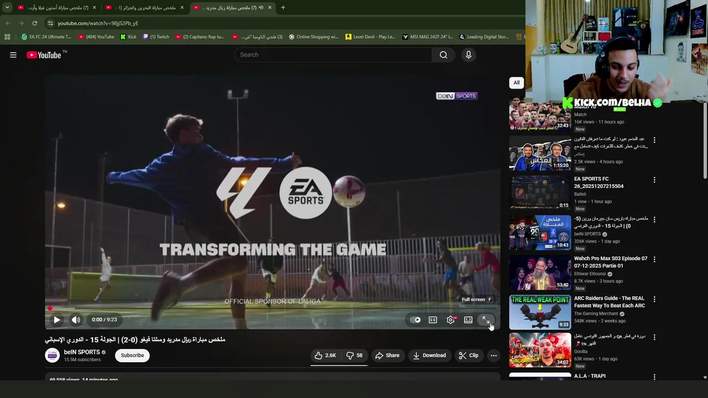Open Elhiwar Ettounsi channel
The height and width of the screenshot is (398, 708).
pyautogui.click(x=590, y=274)
